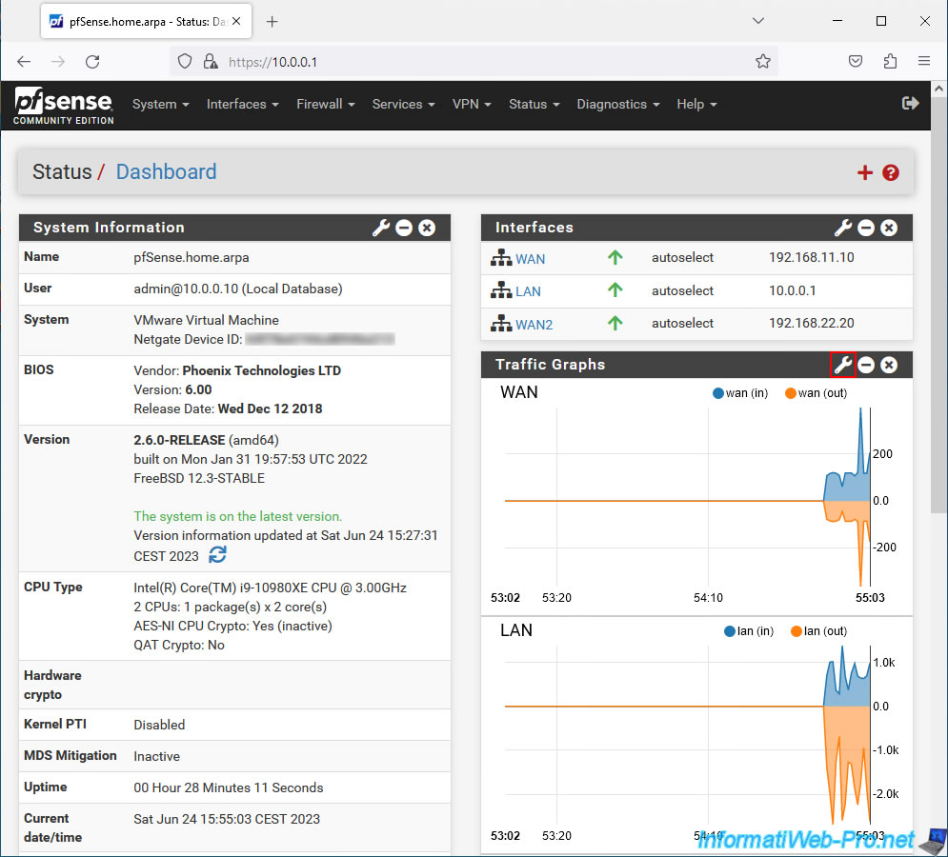Open the LAN interface link
948x857 pixels.
(528, 291)
